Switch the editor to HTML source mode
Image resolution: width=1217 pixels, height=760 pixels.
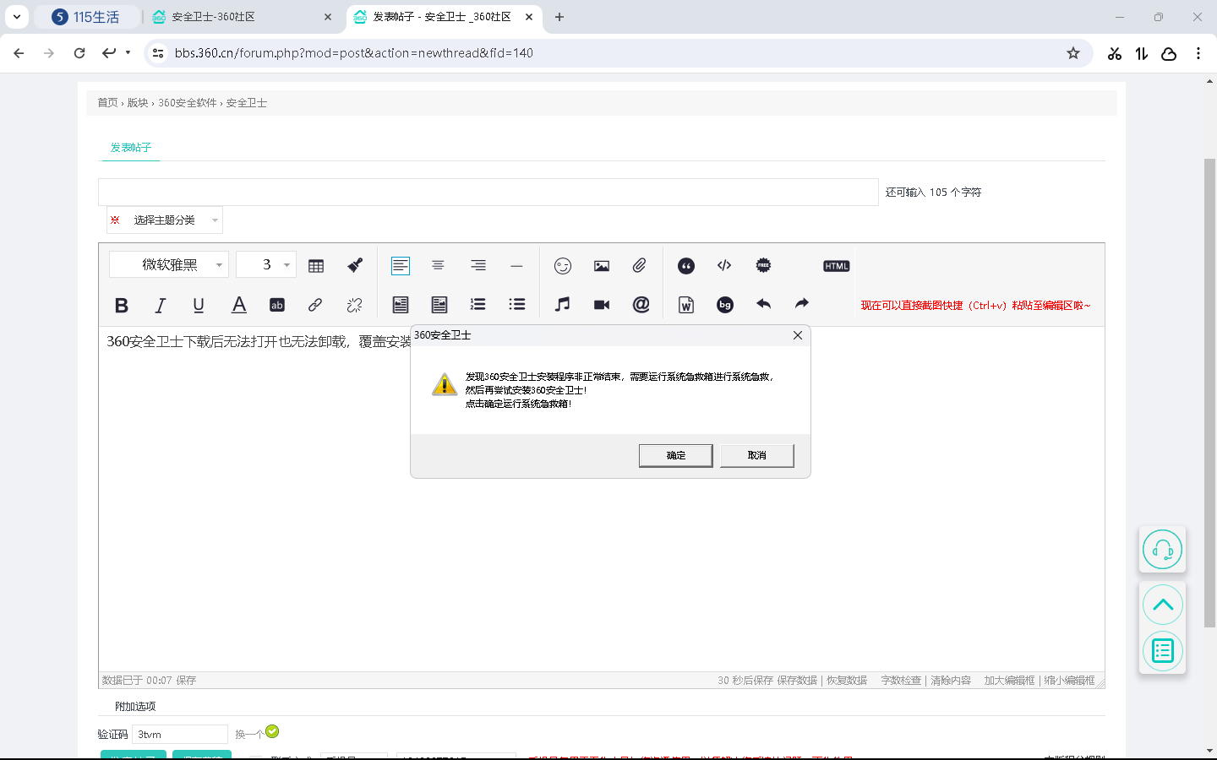click(837, 266)
